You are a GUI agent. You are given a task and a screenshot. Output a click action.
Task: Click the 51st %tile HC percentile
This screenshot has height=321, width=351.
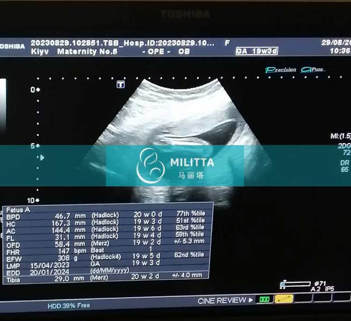click(190, 220)
